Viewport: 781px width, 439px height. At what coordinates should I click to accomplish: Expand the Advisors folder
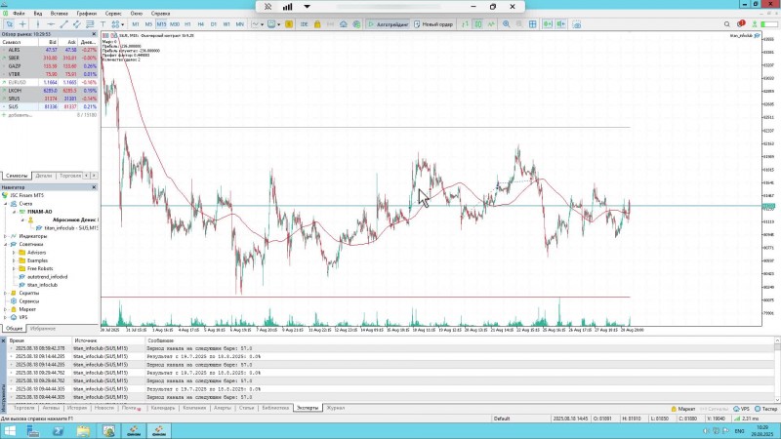[14, 253]
